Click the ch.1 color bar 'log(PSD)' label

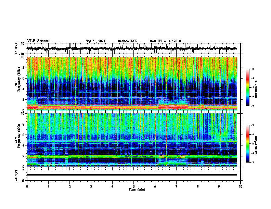[x=256, y=89]
